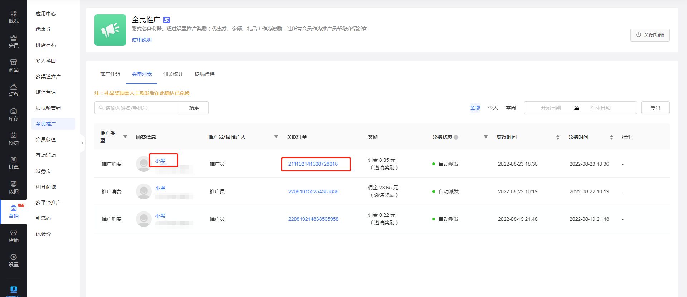Switch to the 佣金统计 tab
Image resolution: width=687 pixels, height=297 pixels.
(173, 74)
